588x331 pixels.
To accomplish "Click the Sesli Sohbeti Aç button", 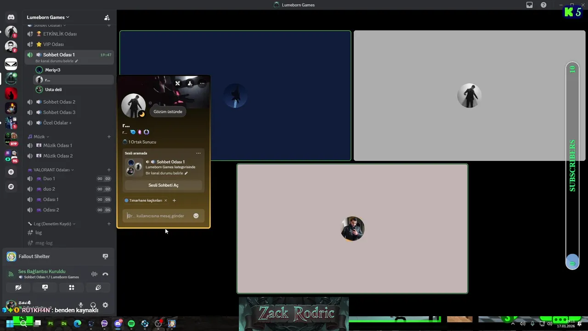I will point(164,185).
